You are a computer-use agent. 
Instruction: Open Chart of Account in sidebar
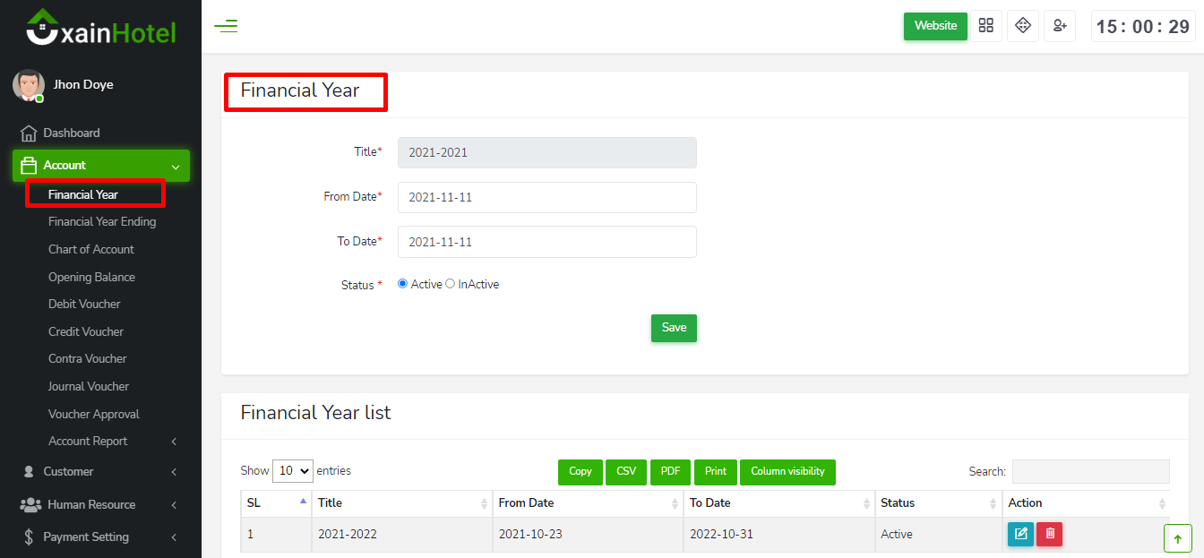tap(90, 249)
